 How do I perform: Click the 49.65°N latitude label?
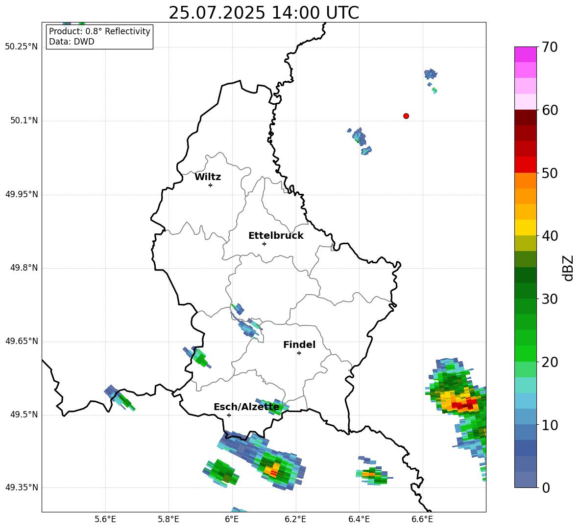(x=22, y=341)
